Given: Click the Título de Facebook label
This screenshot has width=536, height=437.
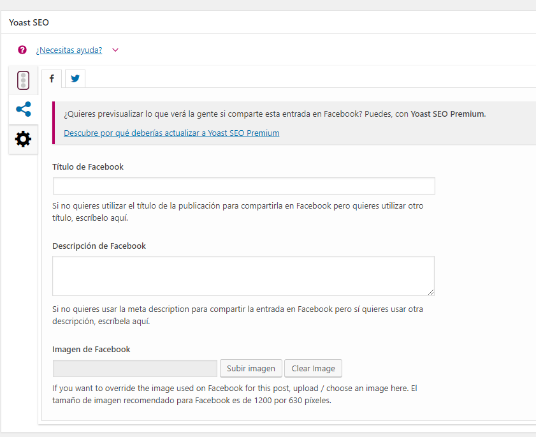Looking at the screenshot, I should (x=88, y=167).
